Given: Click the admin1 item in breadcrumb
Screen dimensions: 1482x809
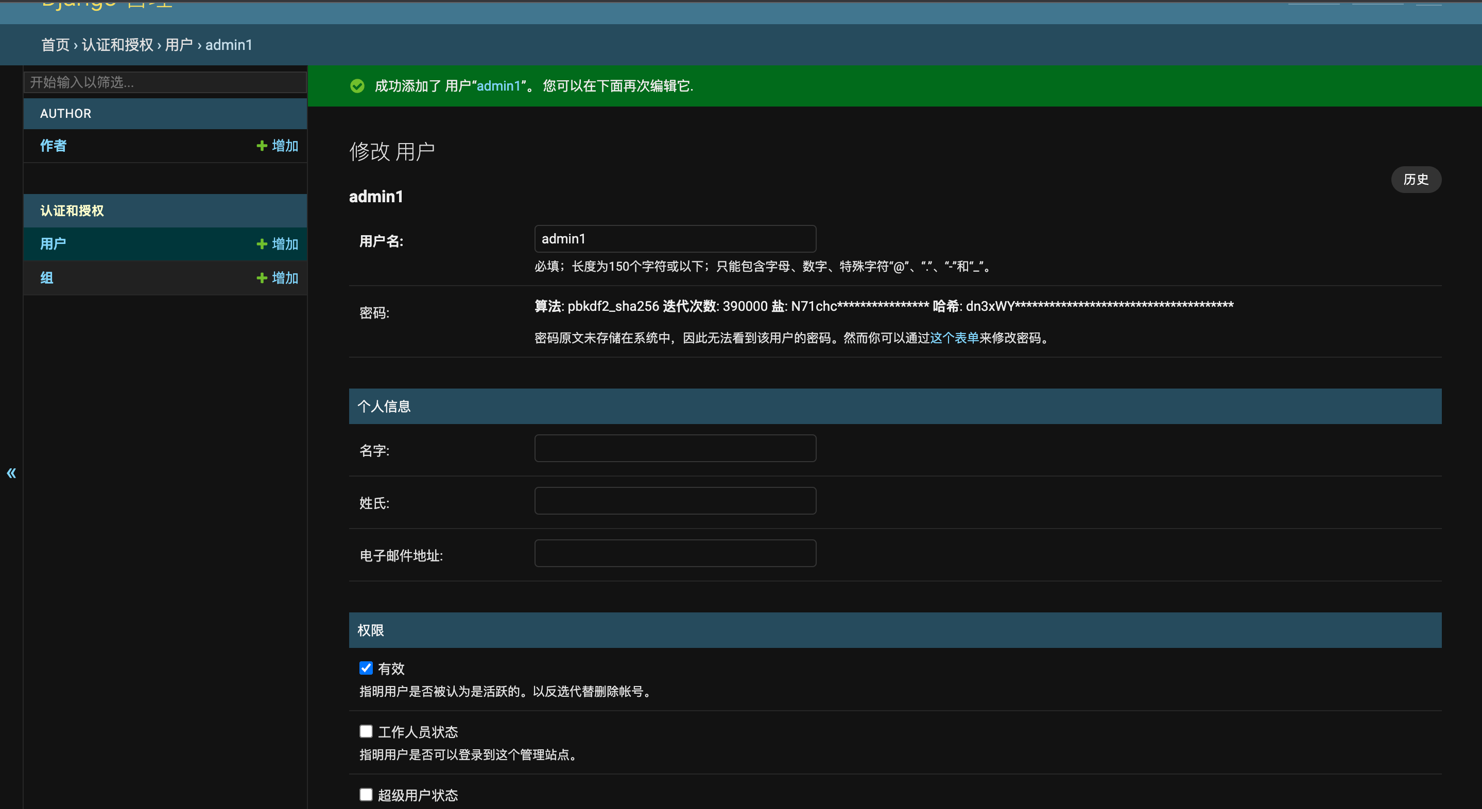Looking at the screenshot, I should [229, 45].
